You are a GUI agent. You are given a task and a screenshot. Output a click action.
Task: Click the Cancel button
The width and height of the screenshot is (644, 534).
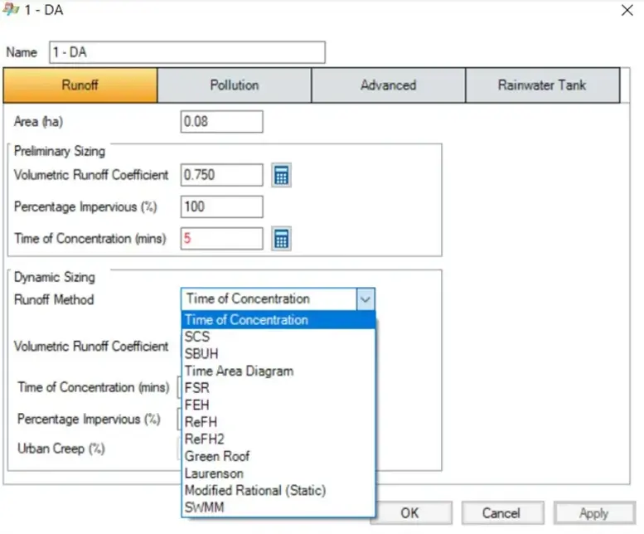(503, 513)
